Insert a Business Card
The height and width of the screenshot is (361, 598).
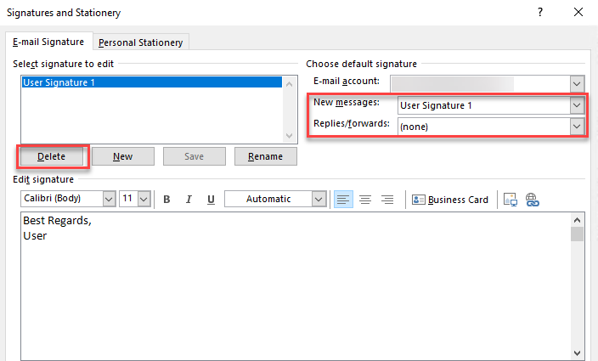pos(450,200)
